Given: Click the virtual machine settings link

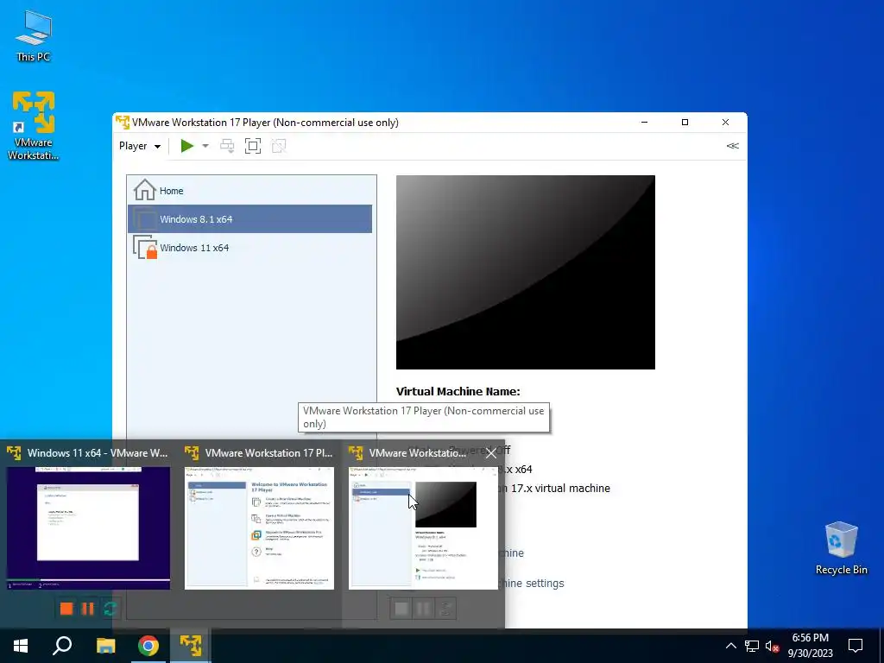Looking at the screenshot, I should pos(531,584).
